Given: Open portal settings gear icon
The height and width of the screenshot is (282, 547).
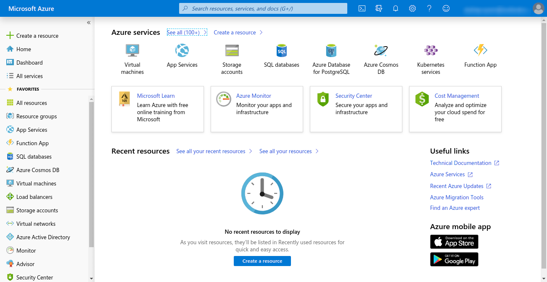Looking at the screenshot, I should coord(412,8).
